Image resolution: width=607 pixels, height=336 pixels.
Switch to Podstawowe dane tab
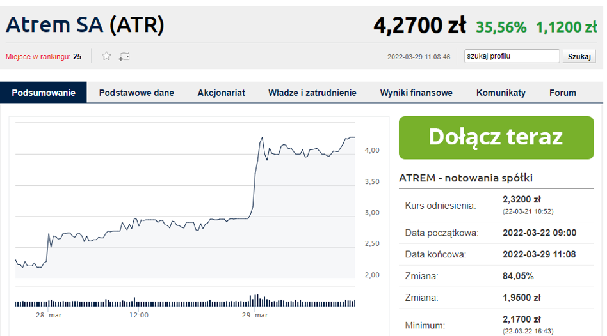(x=136, y=93)
